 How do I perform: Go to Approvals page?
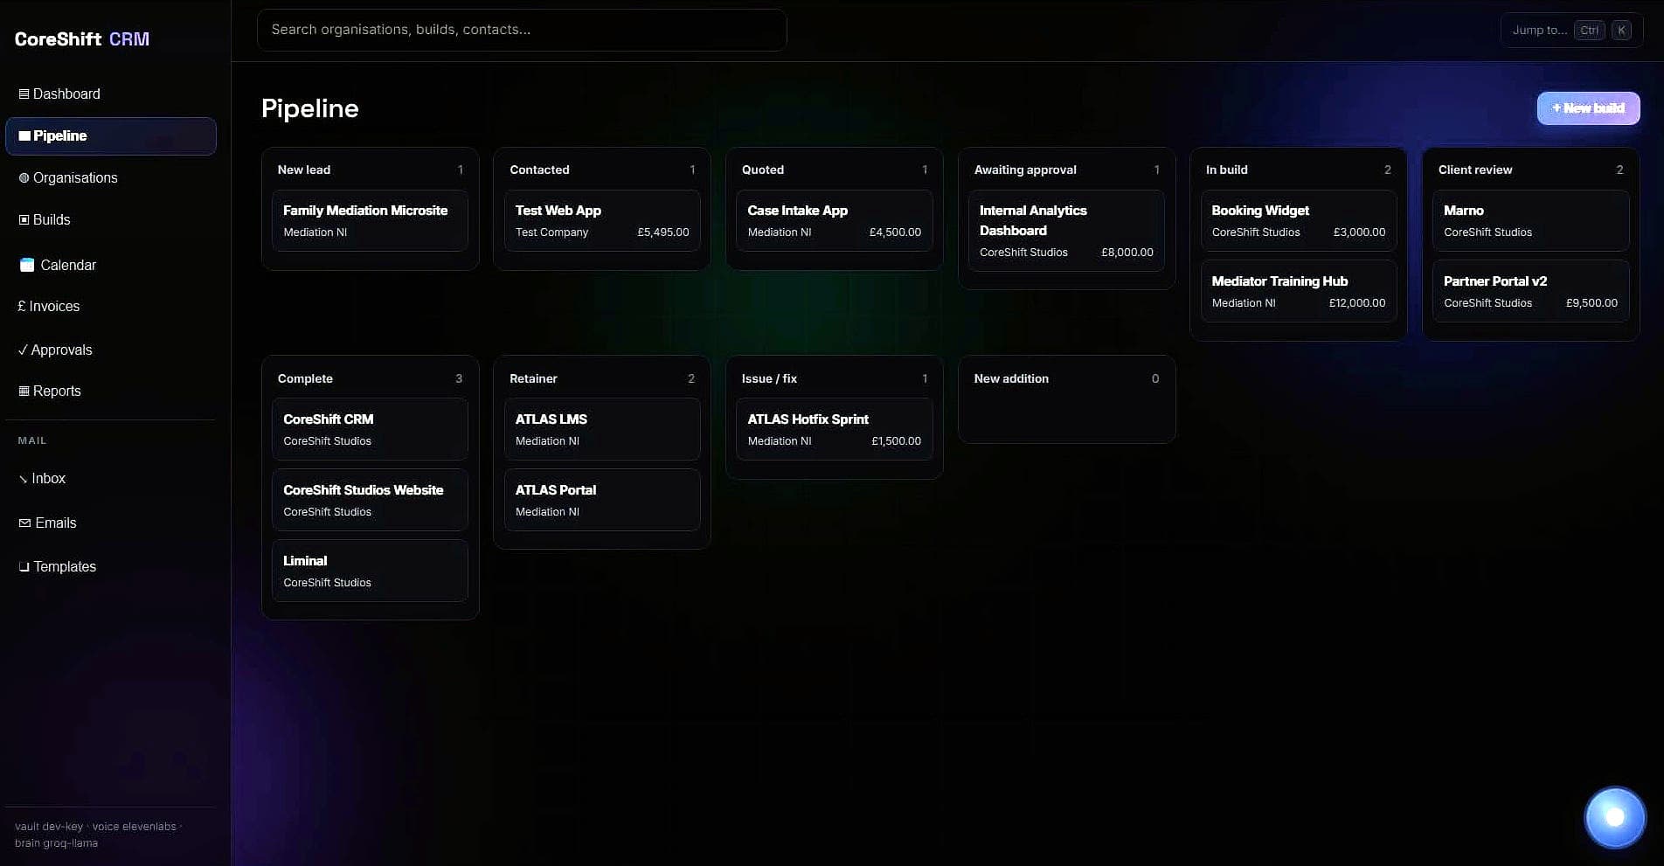pos(110,350)
